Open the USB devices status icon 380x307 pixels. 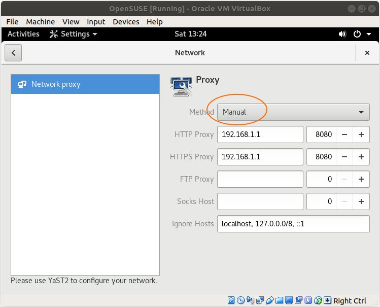(270, 300)
